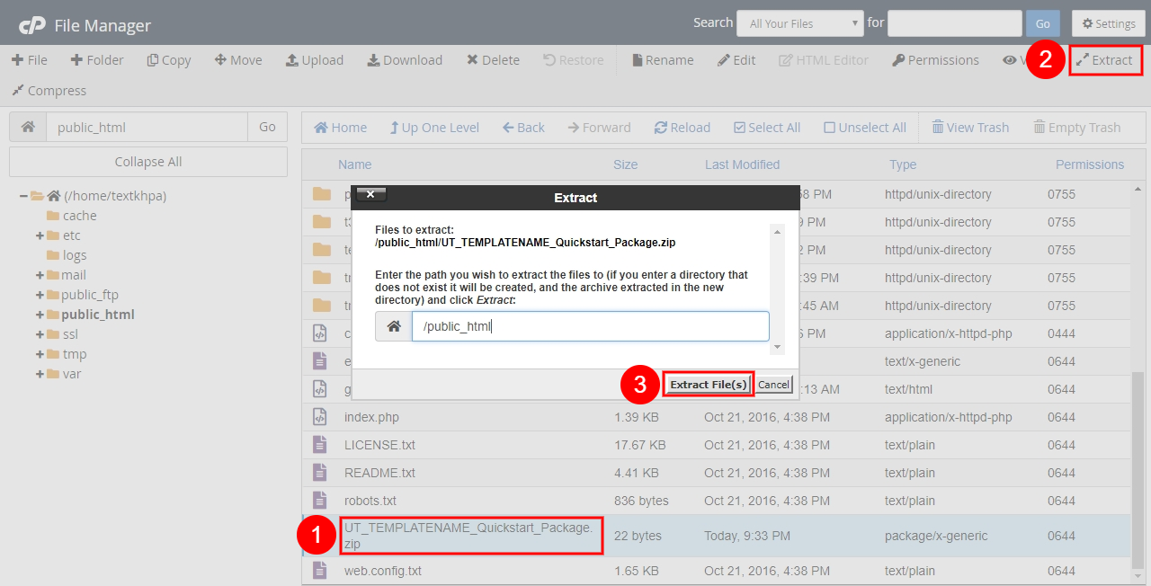Click home icon in Extract dialog

point(394,326)
